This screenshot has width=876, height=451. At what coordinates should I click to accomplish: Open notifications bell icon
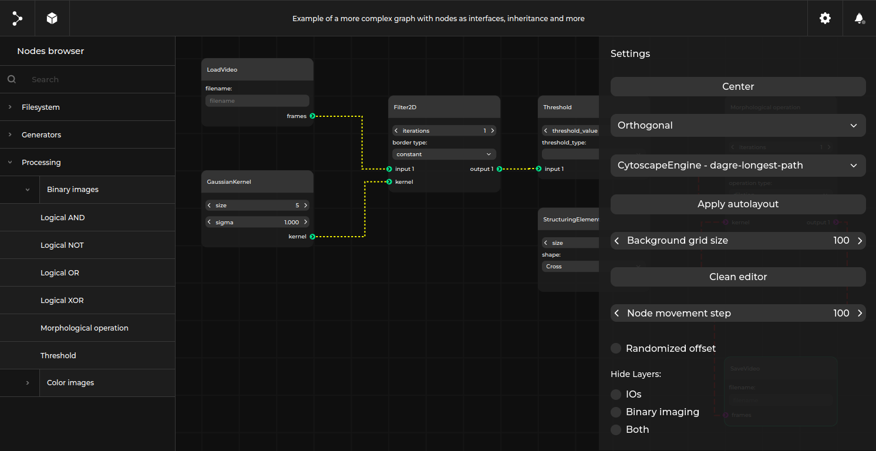coord(859,18)
